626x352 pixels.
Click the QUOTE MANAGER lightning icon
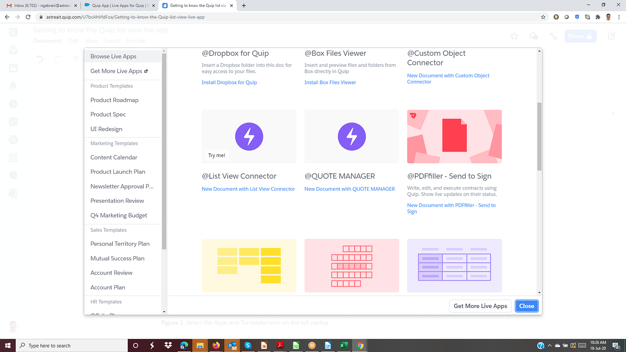(352, 136)
